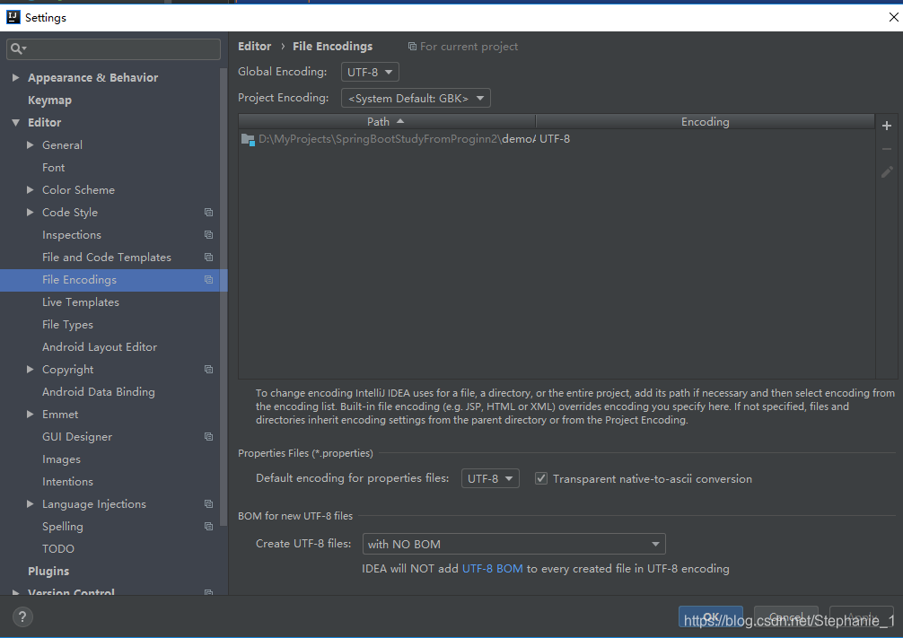Viewport: 903px width, 638px height.
Task: Click project-level icon beside Code Style
Action: [x=208, y=213]
